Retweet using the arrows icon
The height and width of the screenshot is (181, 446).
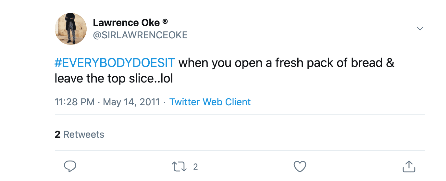pyautogui.click(x=179, y=167)
